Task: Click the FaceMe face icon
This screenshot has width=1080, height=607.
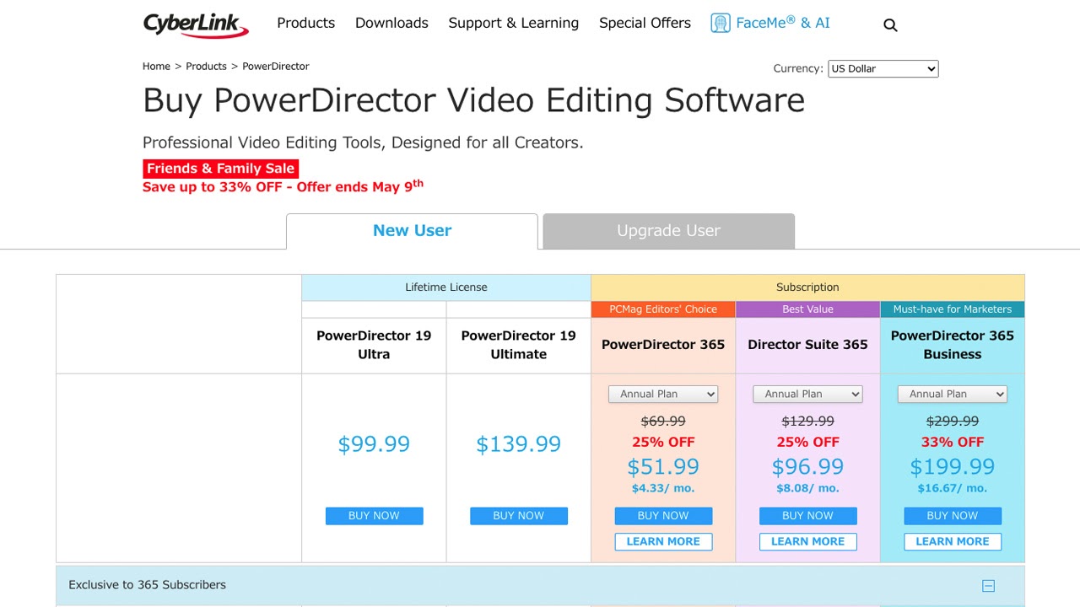Action: [x=720, y=23]
